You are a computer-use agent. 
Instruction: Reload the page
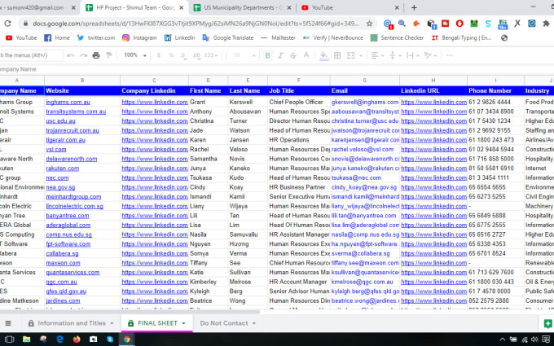8,24
